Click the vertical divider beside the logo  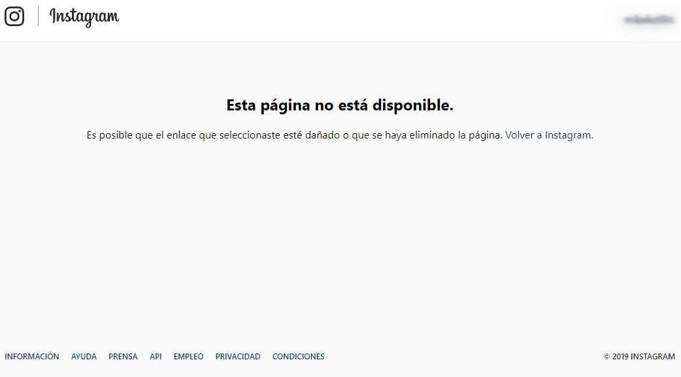tap(39, 16)
